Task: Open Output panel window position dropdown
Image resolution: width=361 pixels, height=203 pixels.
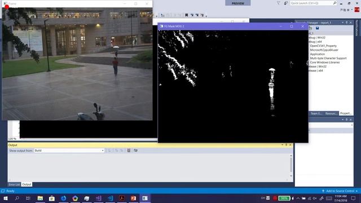Action: point(282,145)
